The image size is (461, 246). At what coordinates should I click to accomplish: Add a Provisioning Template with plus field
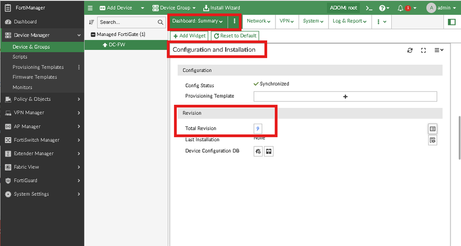345,96
